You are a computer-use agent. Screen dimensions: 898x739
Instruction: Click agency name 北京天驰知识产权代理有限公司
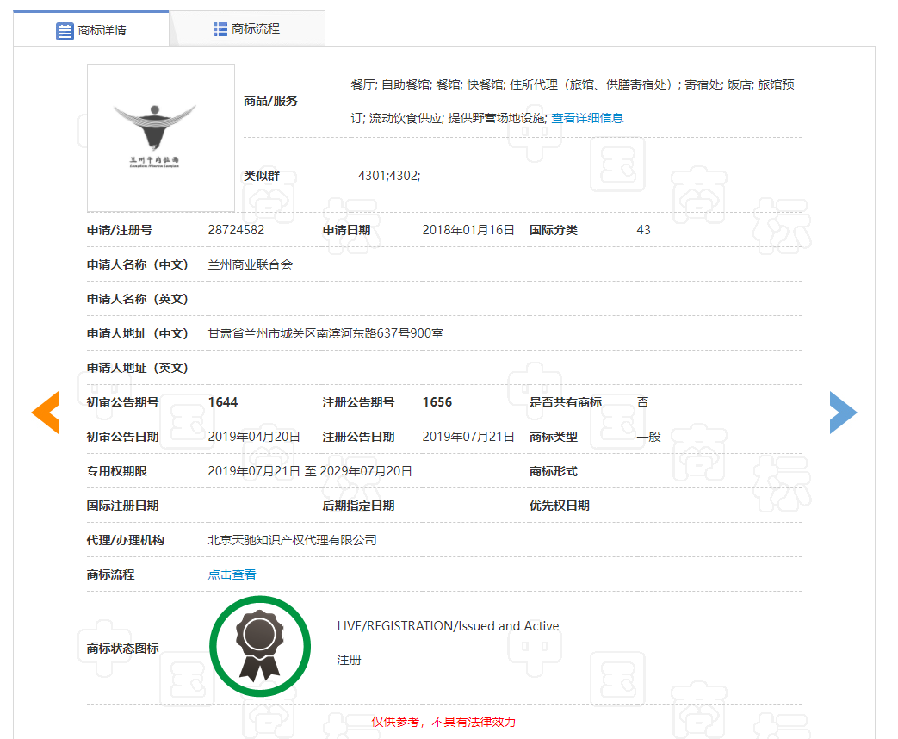point(292,540)
